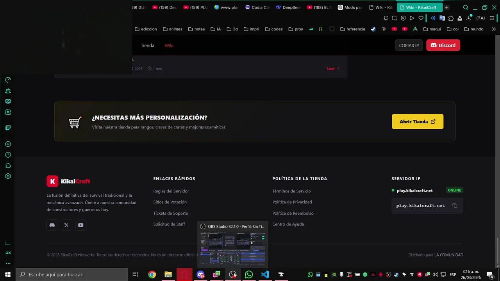Open the notas bookmarks folder
Screen dimensions: 500x281
click(x=196, y=29)
